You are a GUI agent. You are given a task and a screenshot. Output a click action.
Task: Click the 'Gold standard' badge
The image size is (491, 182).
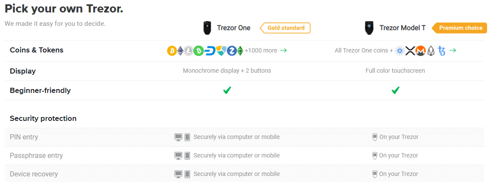tap(285, 28)
